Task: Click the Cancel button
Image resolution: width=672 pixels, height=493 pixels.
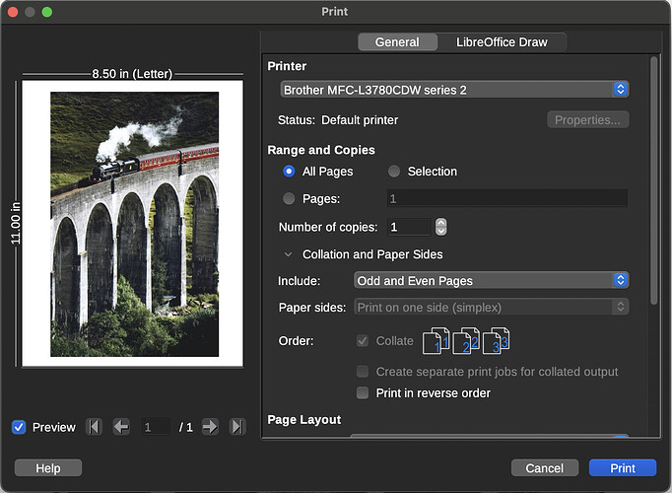Action: coord(544,468)
